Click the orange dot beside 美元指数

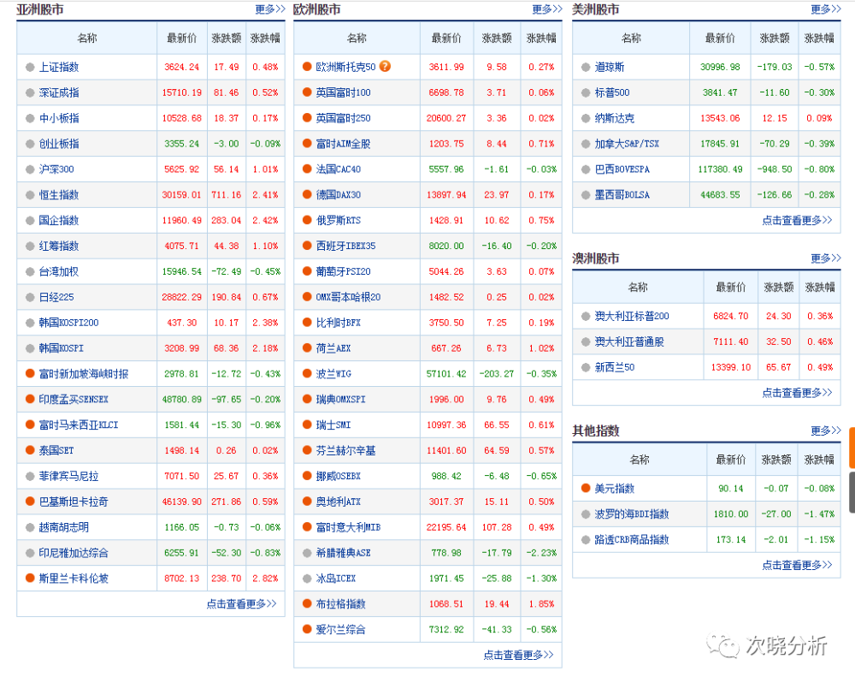click(586, 488)
